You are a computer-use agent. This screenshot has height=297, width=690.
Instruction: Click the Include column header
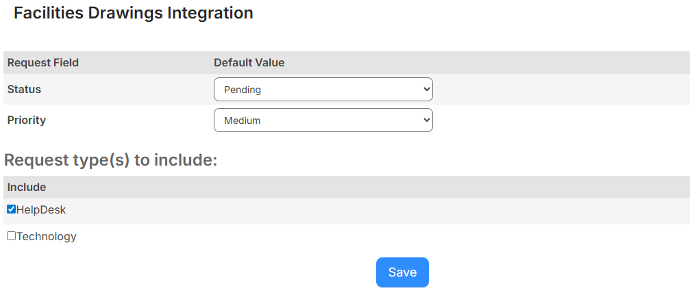(27, 188)
